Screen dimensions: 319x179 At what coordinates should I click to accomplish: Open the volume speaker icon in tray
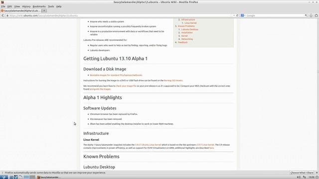(x=299, y=177)
